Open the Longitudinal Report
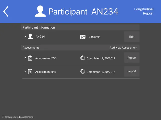The height and width of the screenshot is (120, 161). (x=144, y=11)
